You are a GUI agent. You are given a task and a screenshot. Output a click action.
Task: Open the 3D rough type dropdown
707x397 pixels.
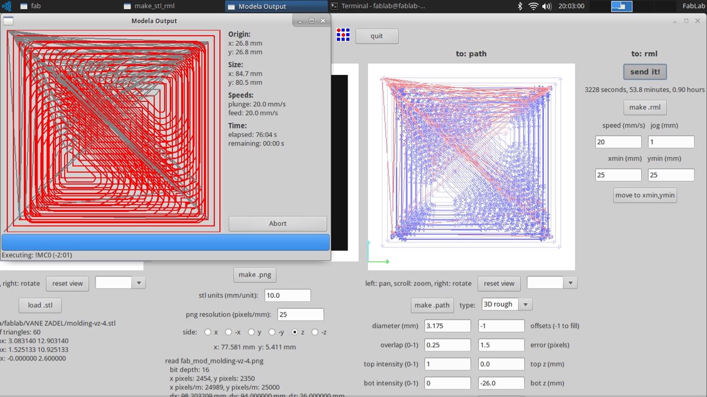(x=507, y=304)
